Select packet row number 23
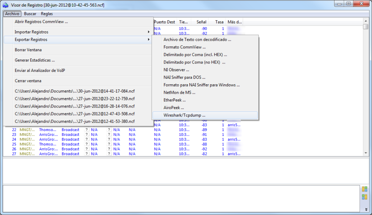This screenshot has height=215, width=372. point(122,135)
